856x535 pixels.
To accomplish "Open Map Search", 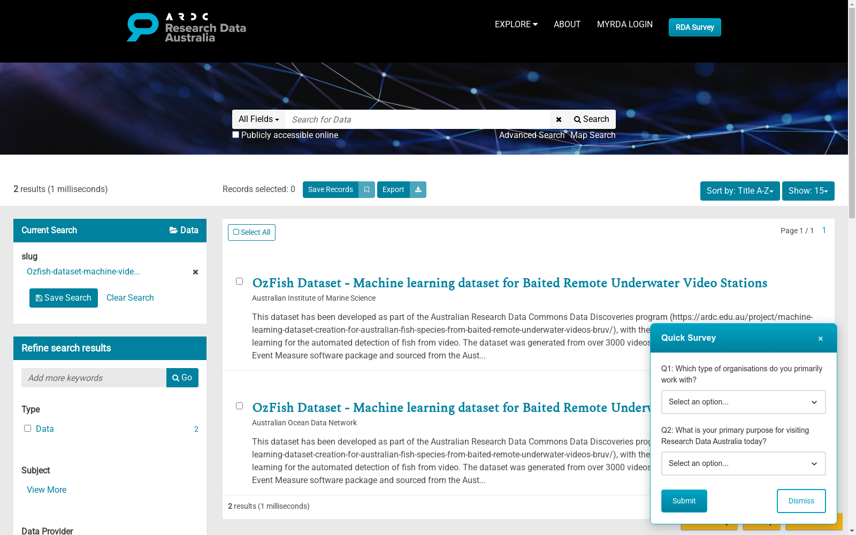I will [593, 135].
